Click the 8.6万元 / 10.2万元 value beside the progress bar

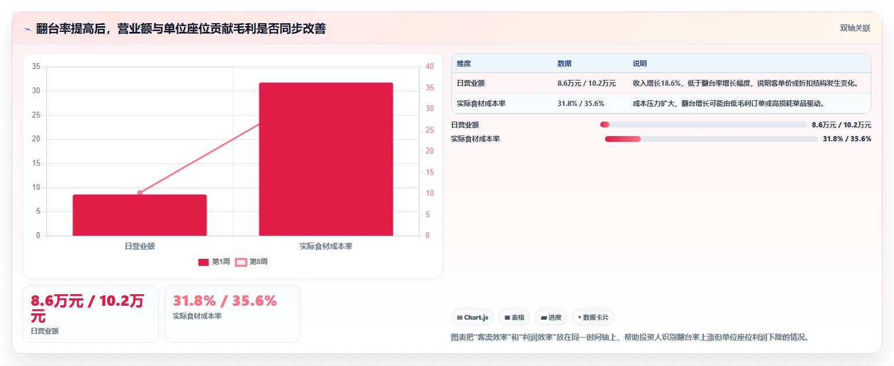tap(841, 125)
